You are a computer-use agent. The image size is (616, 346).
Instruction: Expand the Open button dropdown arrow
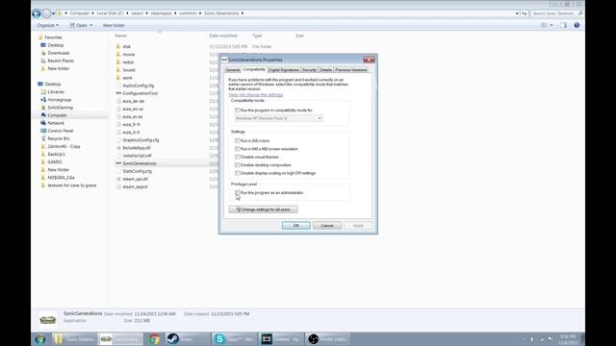[91, 25]
